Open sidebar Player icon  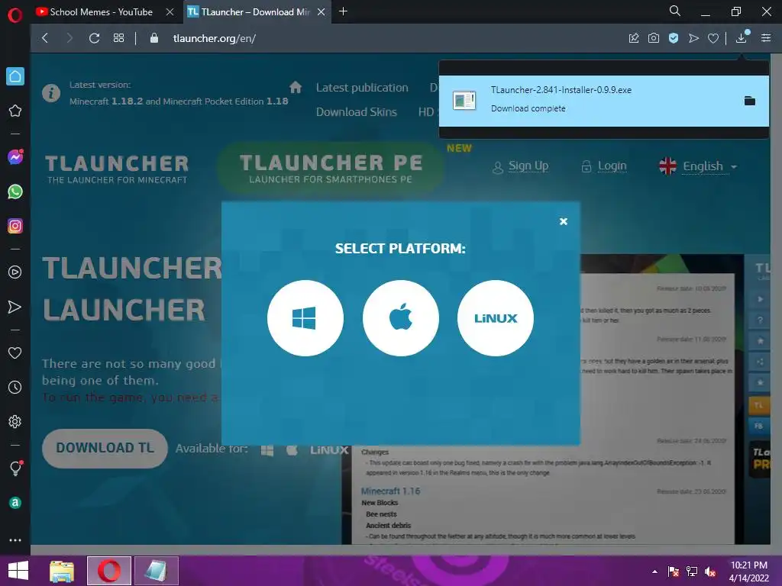(x=15, y=272)
